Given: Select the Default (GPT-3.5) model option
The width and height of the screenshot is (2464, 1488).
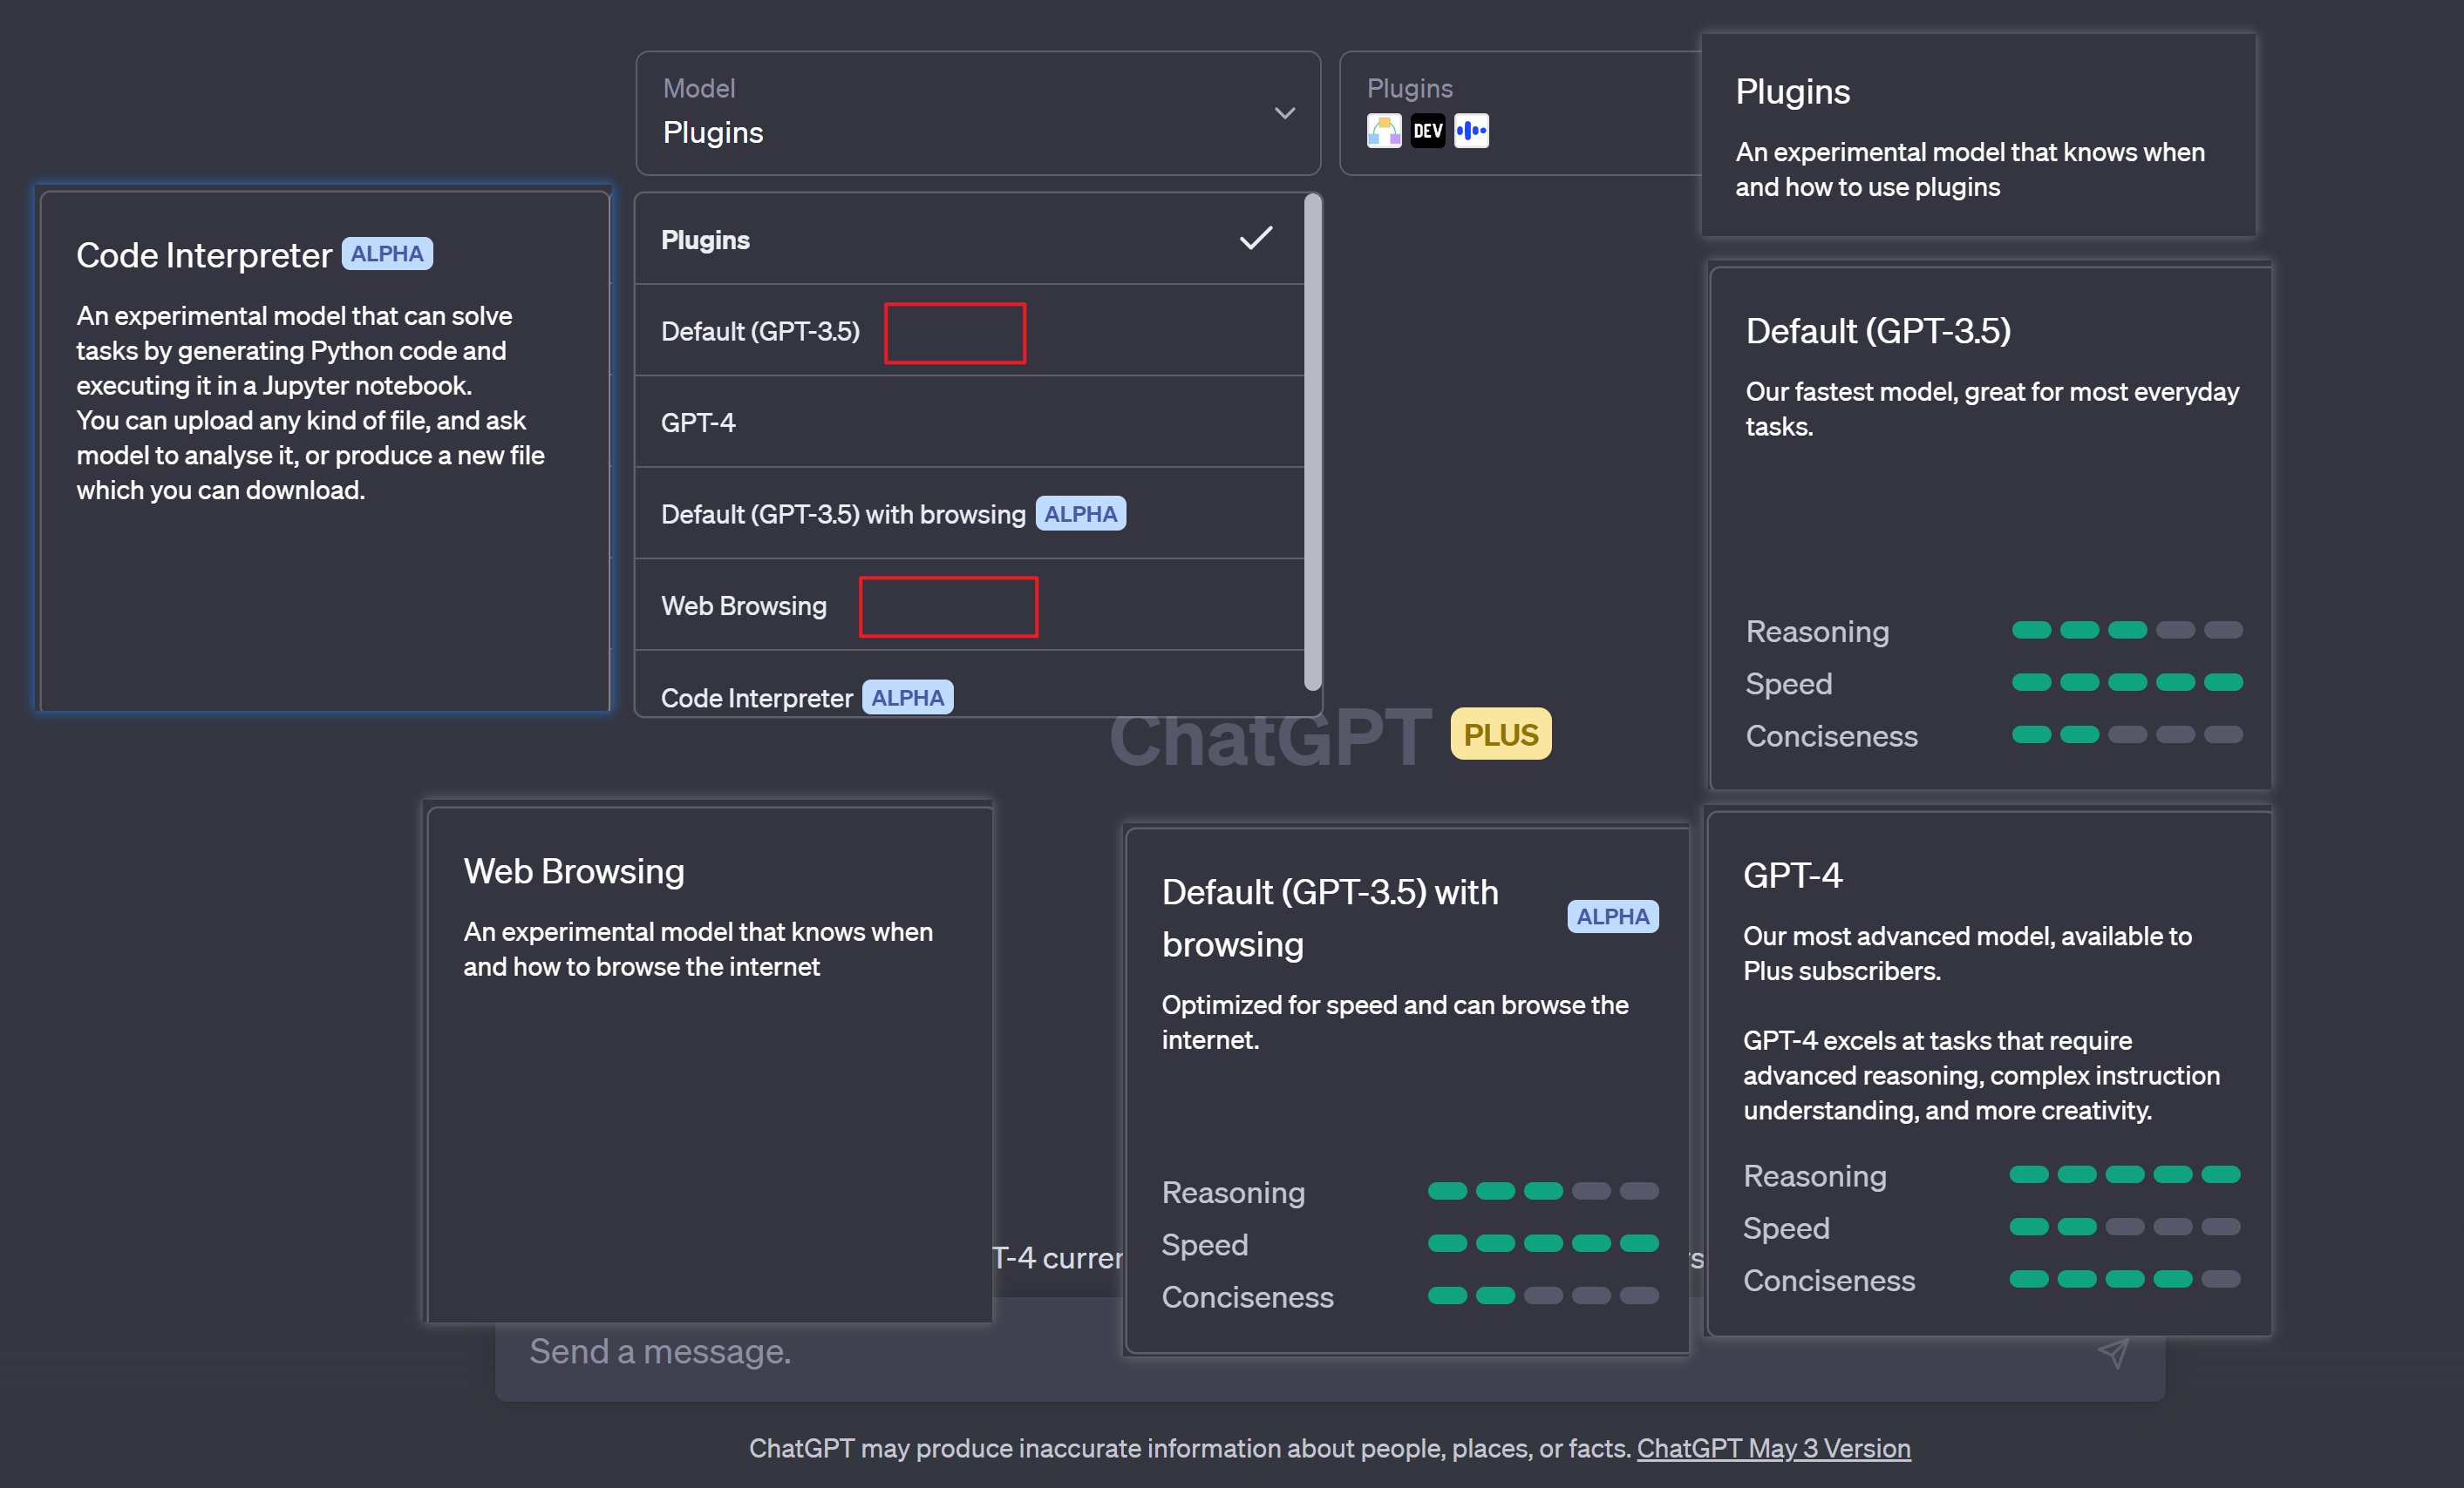Looking at the screenshot, I should (x=760, y=331).
